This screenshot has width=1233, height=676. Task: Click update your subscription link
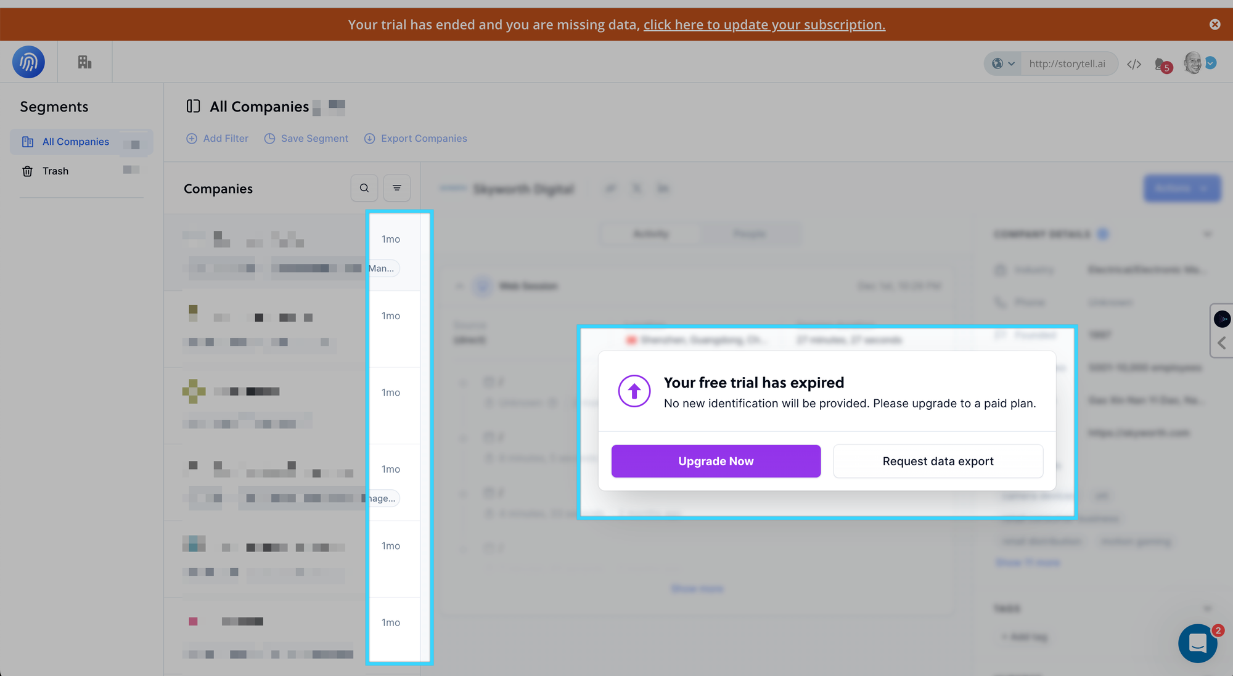point(764,25)
